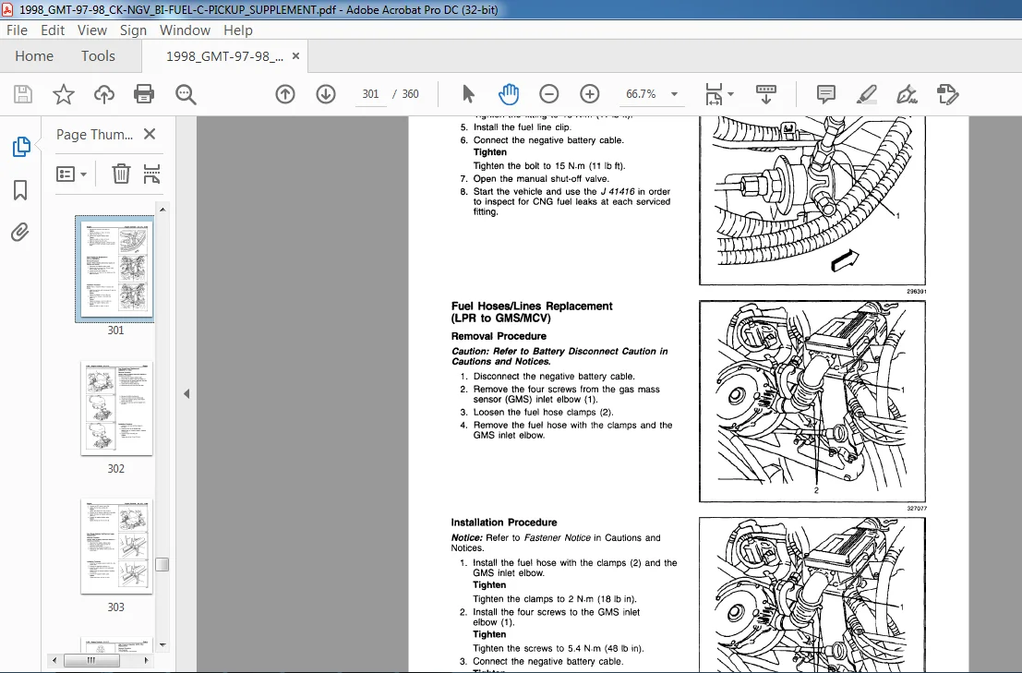The width and height of the screenshot is (1022, 673).
Task: Click thumbnail panel horizontal scroll left arrow
Action: 54,660
